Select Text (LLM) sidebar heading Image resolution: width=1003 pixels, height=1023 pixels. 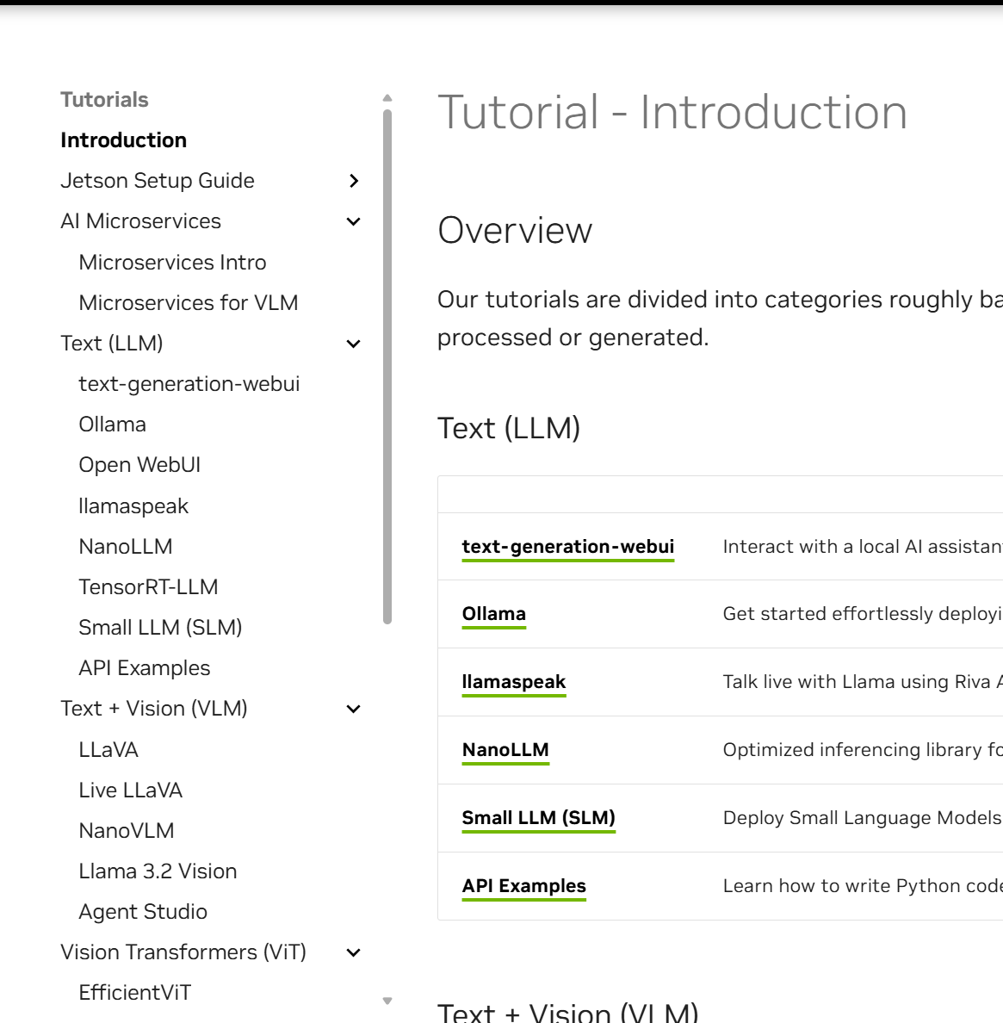(112, 344)
